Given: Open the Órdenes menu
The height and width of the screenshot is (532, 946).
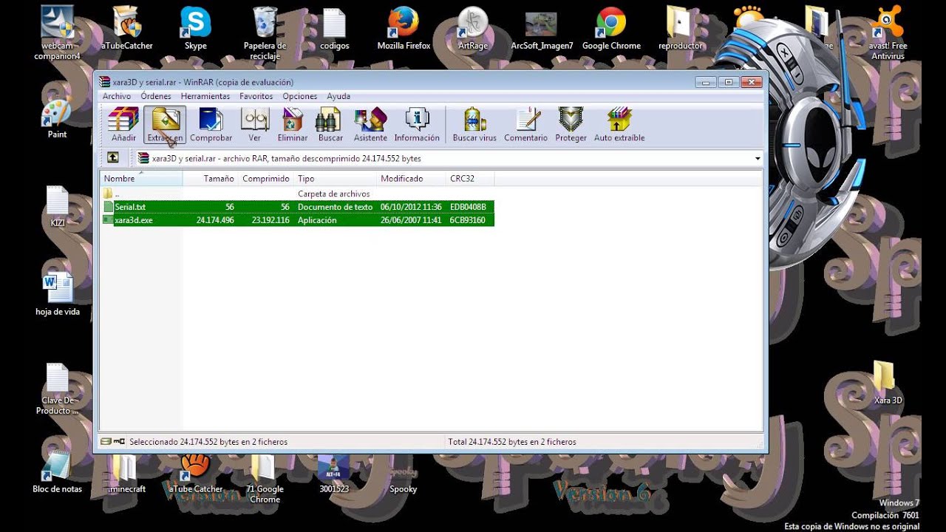Looking at the screenshot, I should [x=156, y=96].
